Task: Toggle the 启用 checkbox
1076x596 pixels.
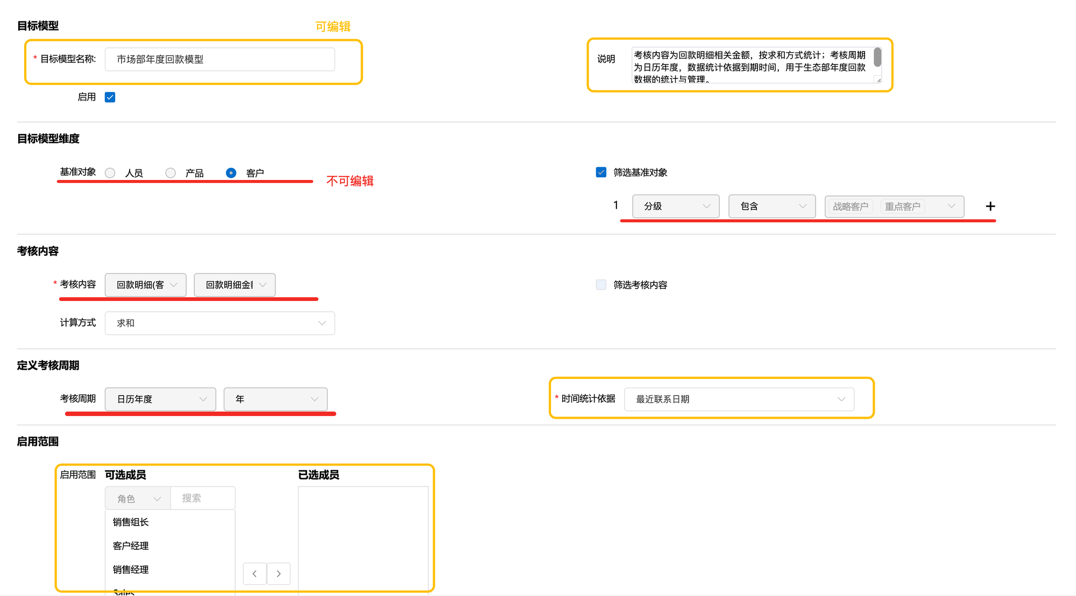Action: pos(110,97)
